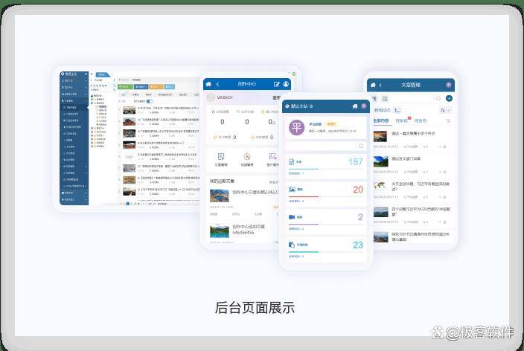Switch to detailed list view in 文章管理
This screenshot has width=524, height=351.
tap(385, 98)
